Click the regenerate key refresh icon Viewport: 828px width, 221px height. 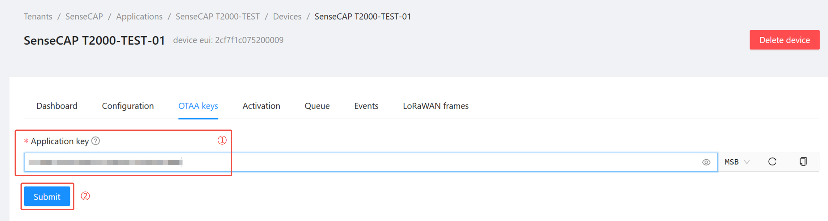coord(772,162)
